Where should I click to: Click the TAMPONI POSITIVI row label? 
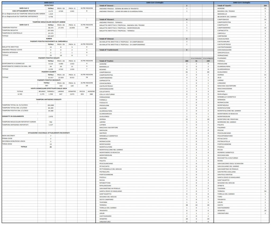tap(10, 28)
